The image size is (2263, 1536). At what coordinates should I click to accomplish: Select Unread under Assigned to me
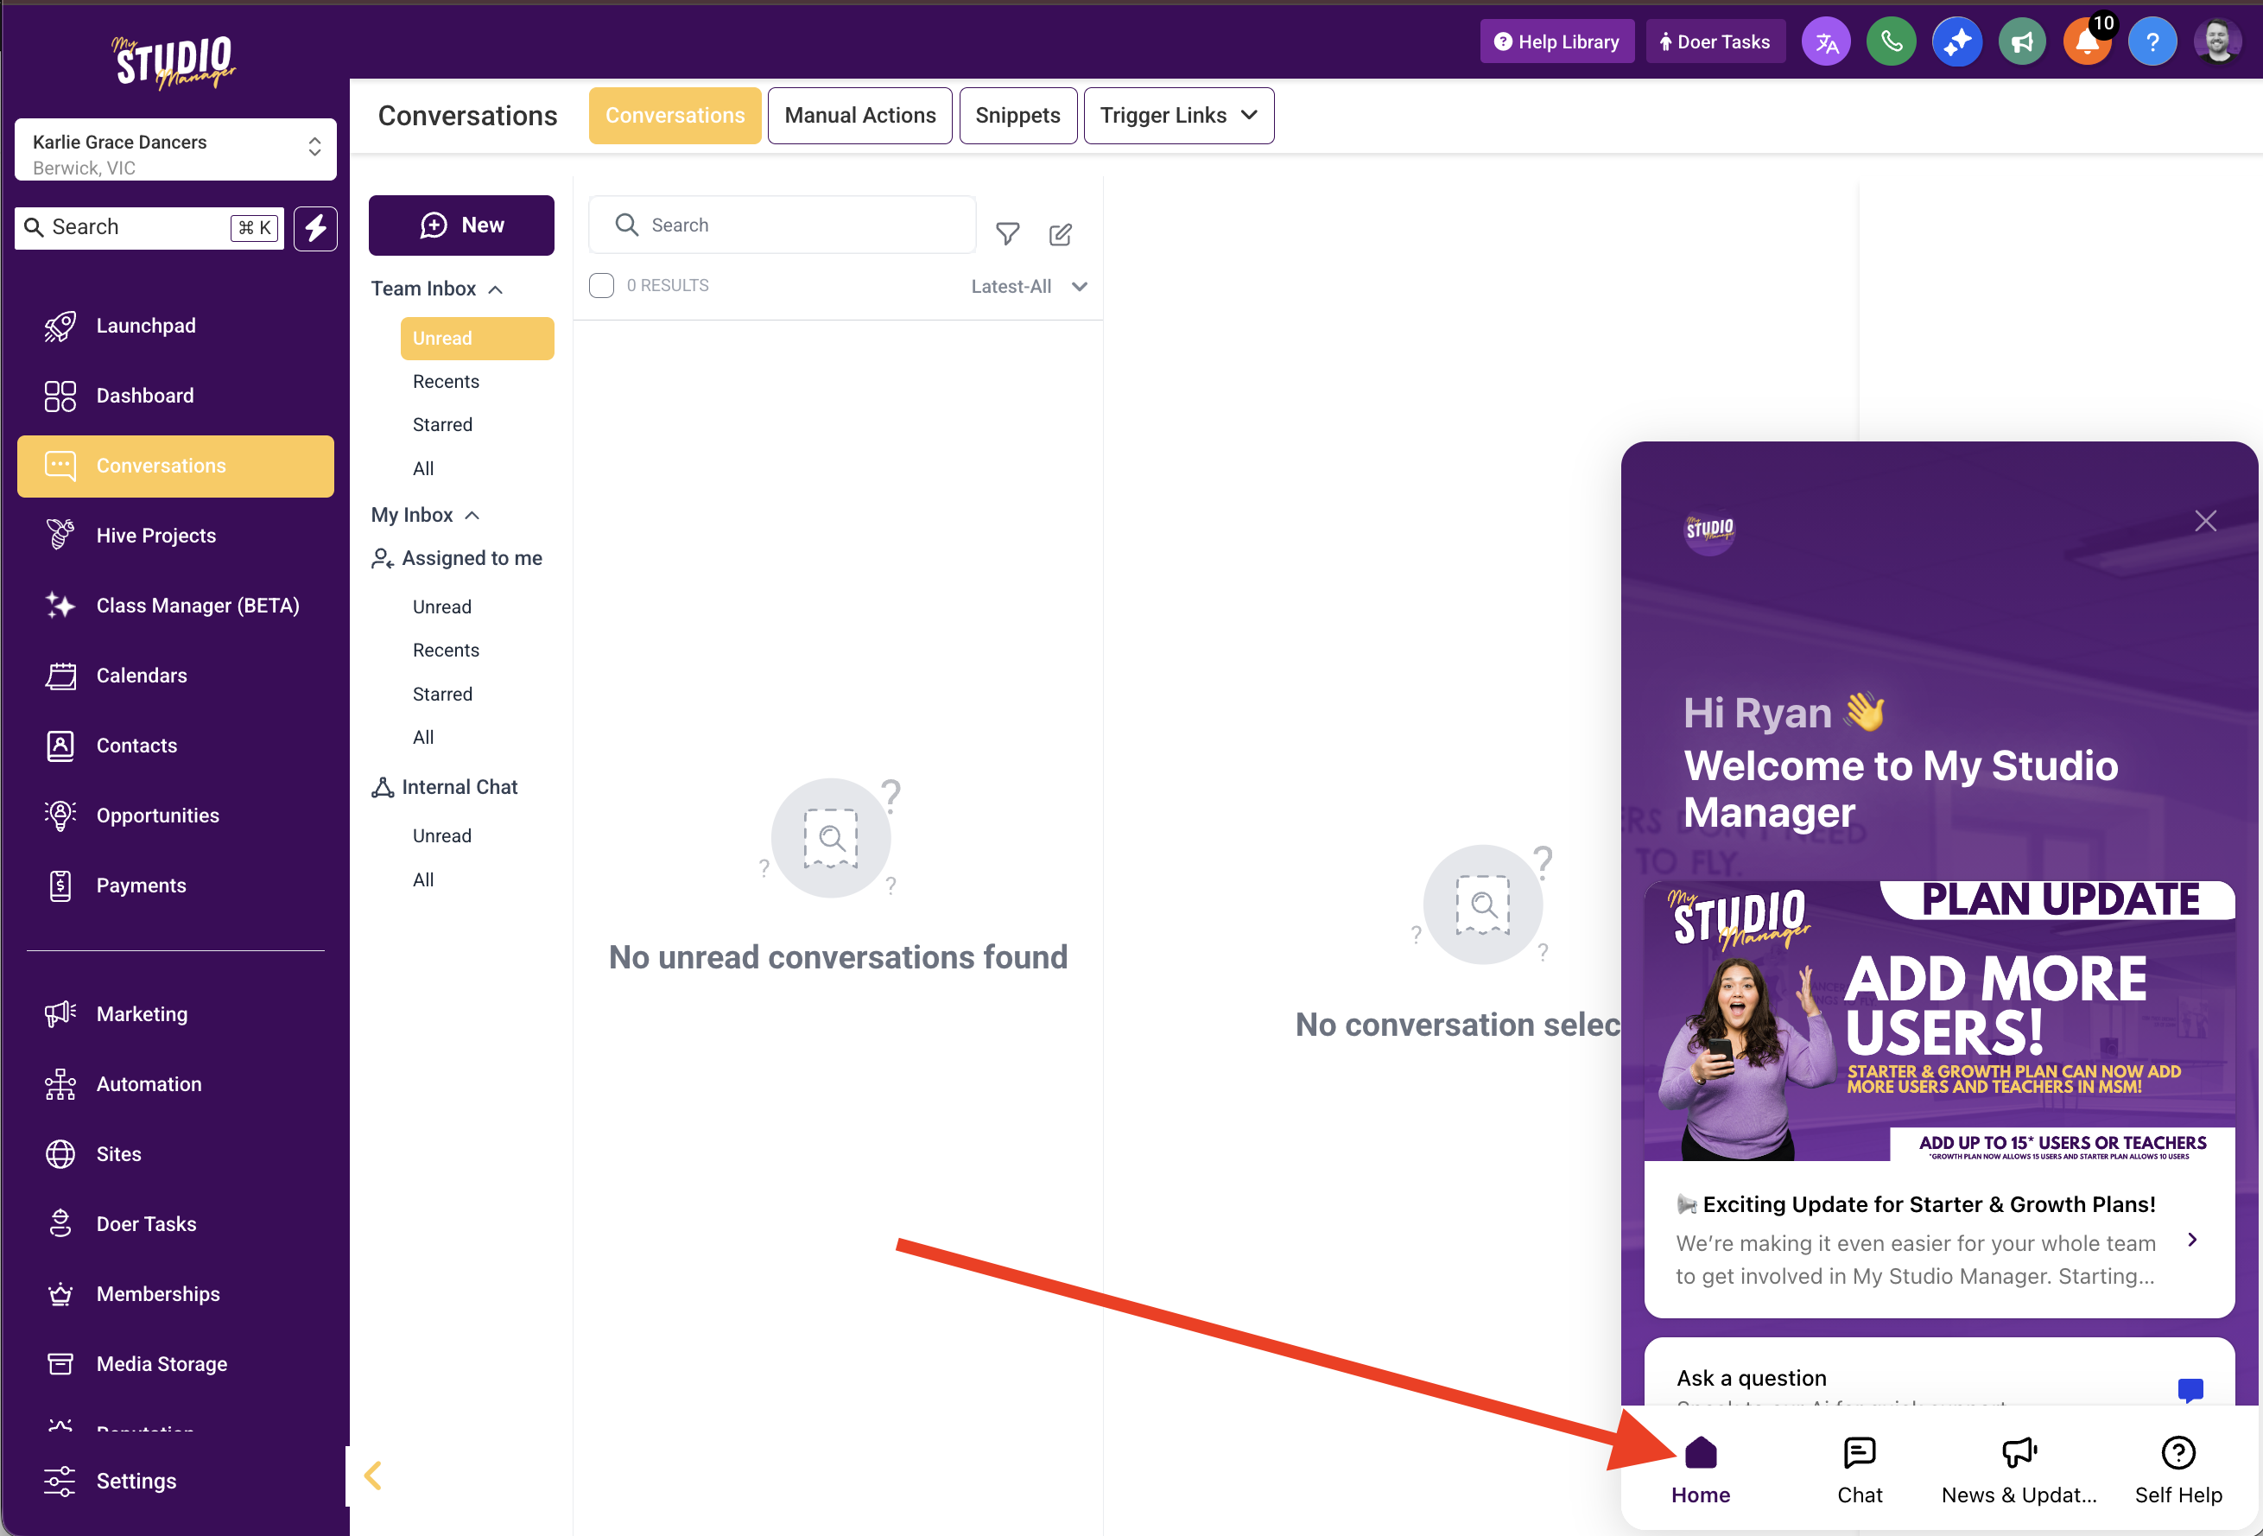[442, 608]
